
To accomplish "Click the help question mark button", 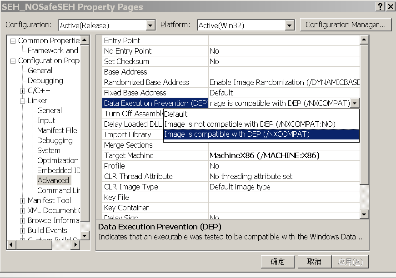I will (380, 7).
